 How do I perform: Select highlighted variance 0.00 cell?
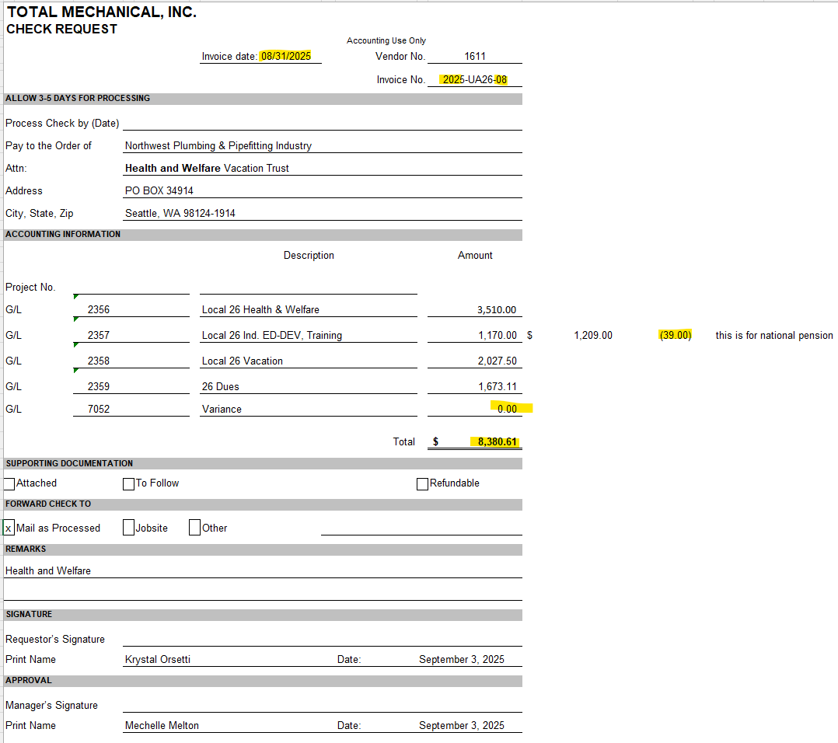click(x=474, y=409)
